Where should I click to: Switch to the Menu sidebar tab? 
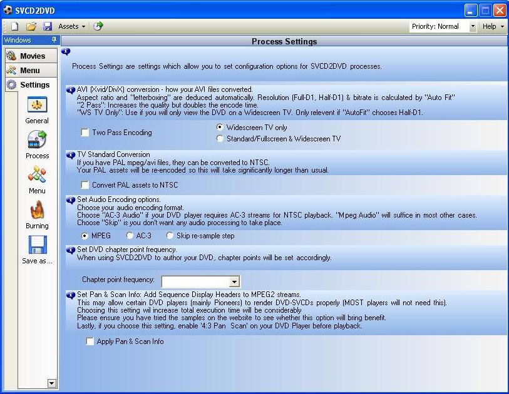point(31,70)
